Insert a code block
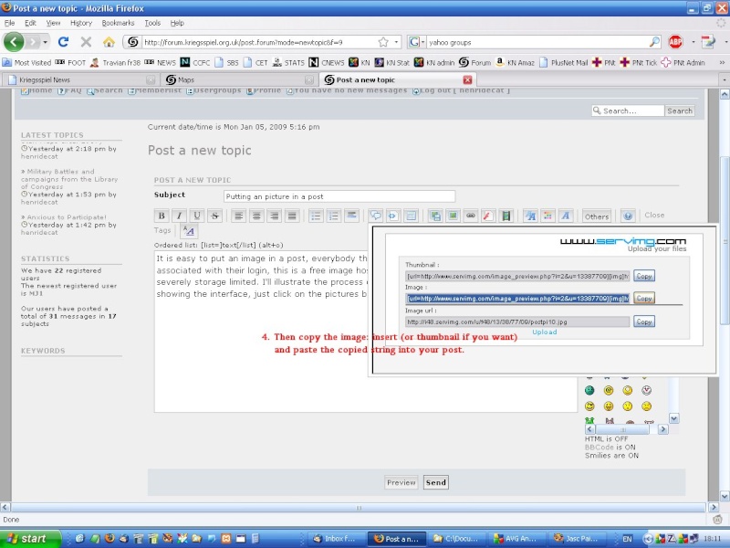 [393, 216]
